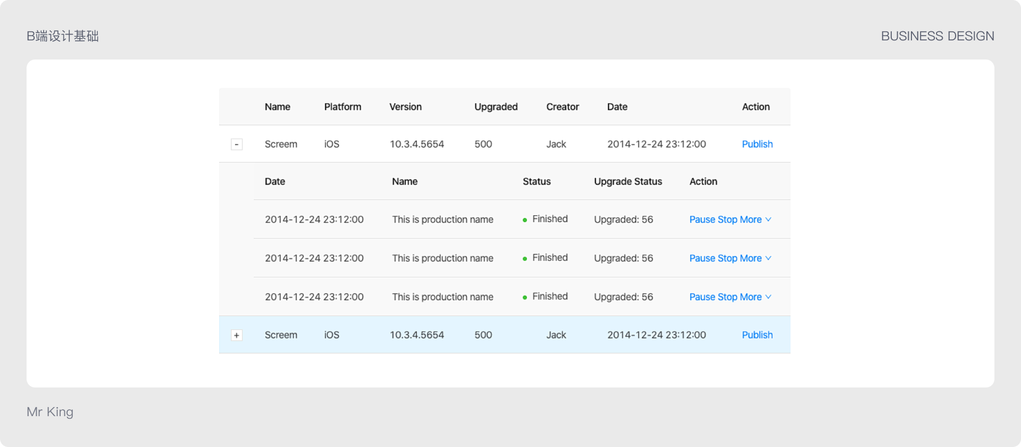Click Stop in the second sub-row
The height and width of the screenshot is (447, 1021).
click(x=727, y=258)
